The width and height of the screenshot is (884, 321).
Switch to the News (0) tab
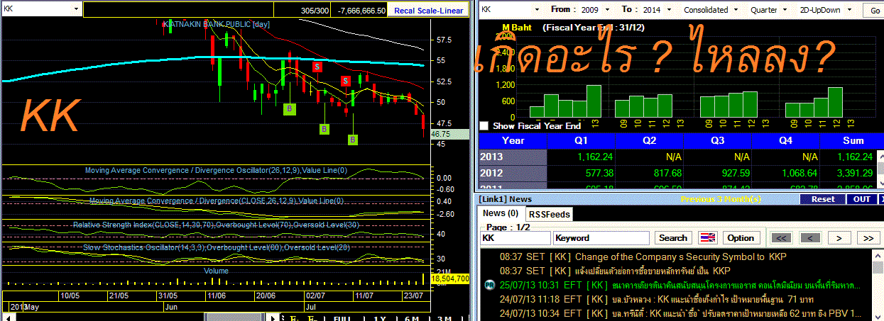click(x=501, y=213)
